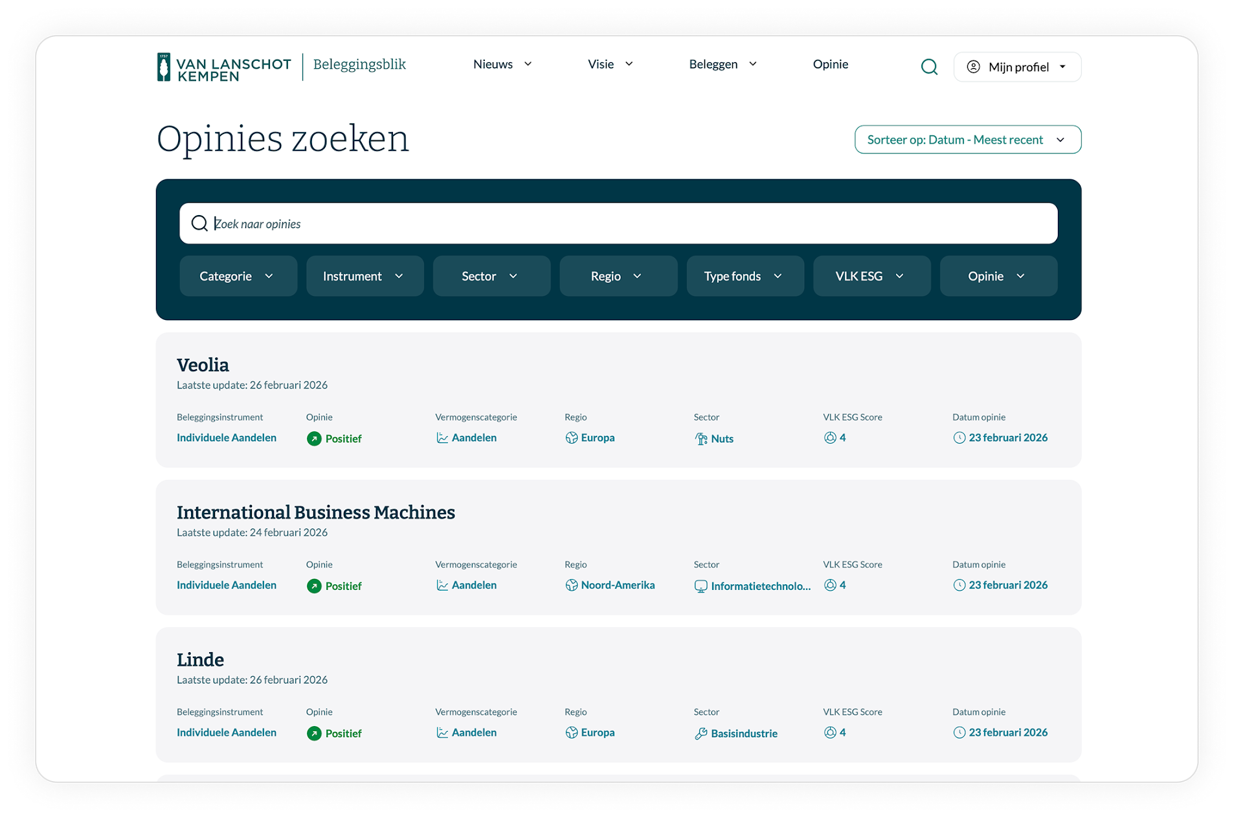Viewport: 1234px width, 818px height.
Task: Open the International Business Machines opinion
Action: (x=315, y=512)
